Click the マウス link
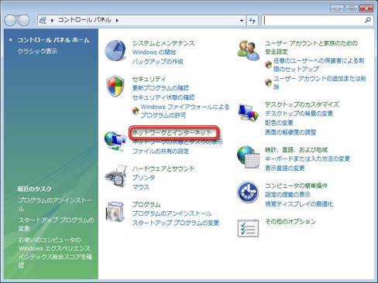Screen dimensions: 378x283 click(x=141, y=187)
